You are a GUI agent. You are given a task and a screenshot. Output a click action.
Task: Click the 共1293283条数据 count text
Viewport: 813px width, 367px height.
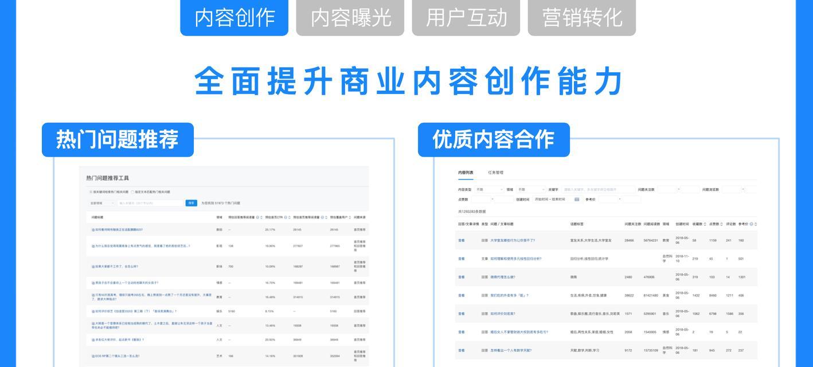click(472, 212)
